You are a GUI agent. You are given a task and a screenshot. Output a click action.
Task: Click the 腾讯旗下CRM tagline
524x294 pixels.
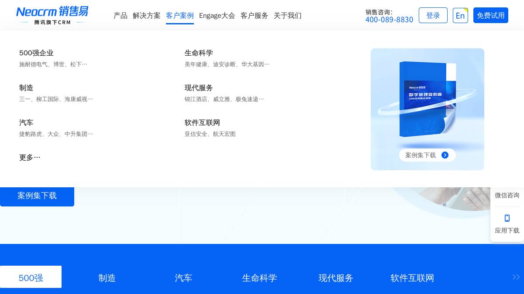pos(52,22)
